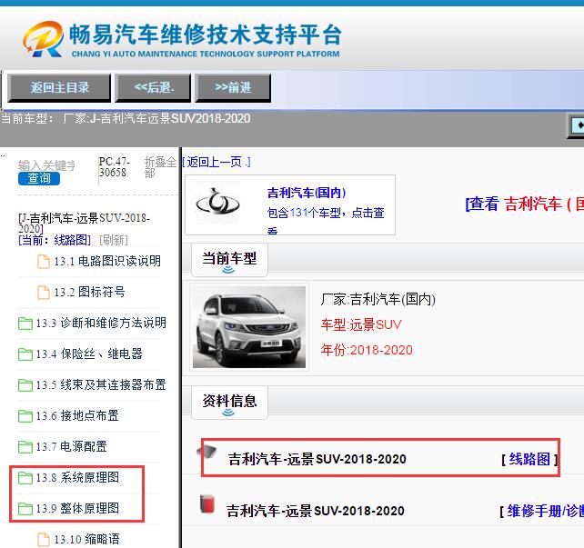The height and width of the screenshot is (548, 584).
Task: Open 13.2 图标符号 document
Action: pos(89,292)
